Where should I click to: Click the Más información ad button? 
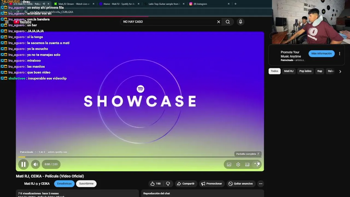(322, 53)
